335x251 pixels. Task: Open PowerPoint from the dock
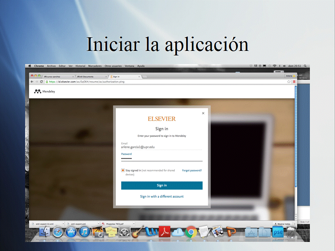pos(231,232)
